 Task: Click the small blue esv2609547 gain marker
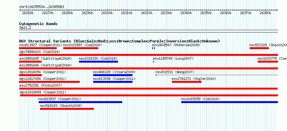click(x=153, y=48)
